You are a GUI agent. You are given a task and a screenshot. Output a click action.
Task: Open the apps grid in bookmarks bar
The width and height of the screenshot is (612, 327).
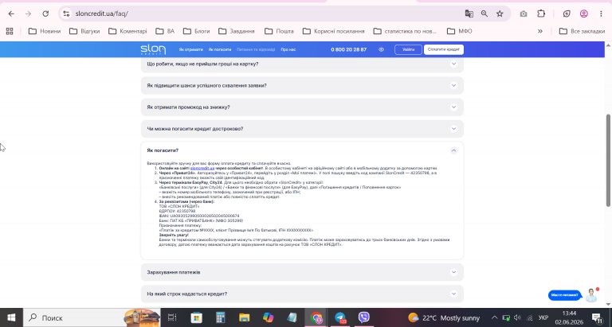(x=10, y=31)
